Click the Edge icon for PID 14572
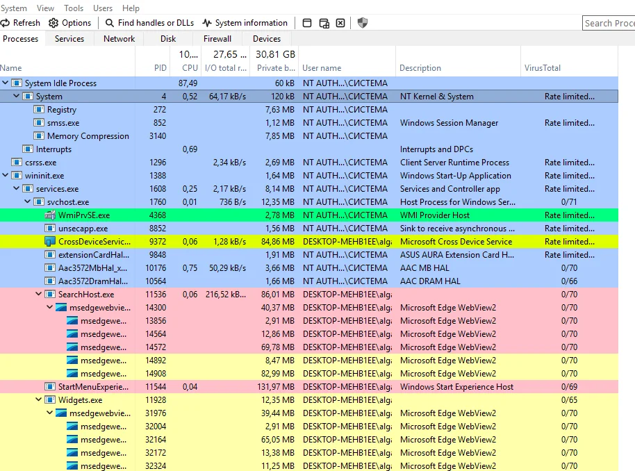Viewport: 635px width, 471px height. pos(72,347)
